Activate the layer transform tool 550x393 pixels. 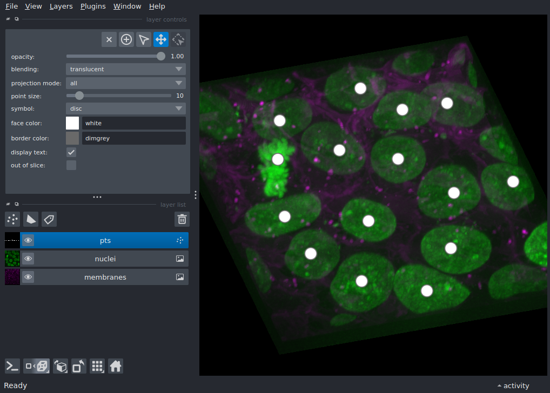coord(178,39)
